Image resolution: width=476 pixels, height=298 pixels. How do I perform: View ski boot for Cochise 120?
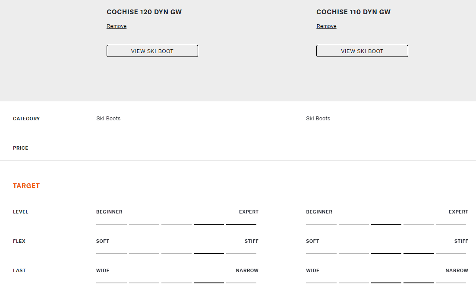(x=152, y=51)
